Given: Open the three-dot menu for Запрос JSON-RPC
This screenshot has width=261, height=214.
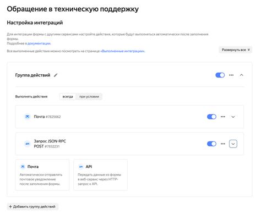Looking at the screenshot, I should (x=223, y=144).
